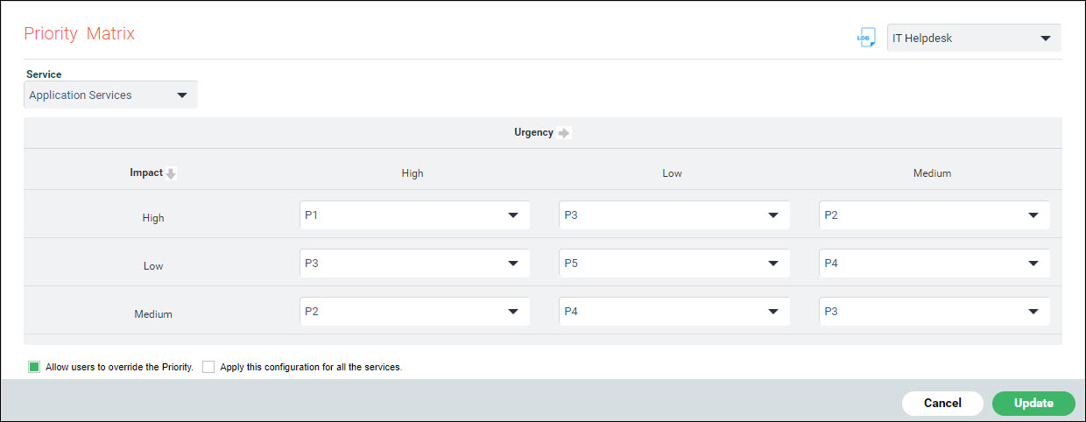Enable Apply this configuration for all services

coord(208,367)
